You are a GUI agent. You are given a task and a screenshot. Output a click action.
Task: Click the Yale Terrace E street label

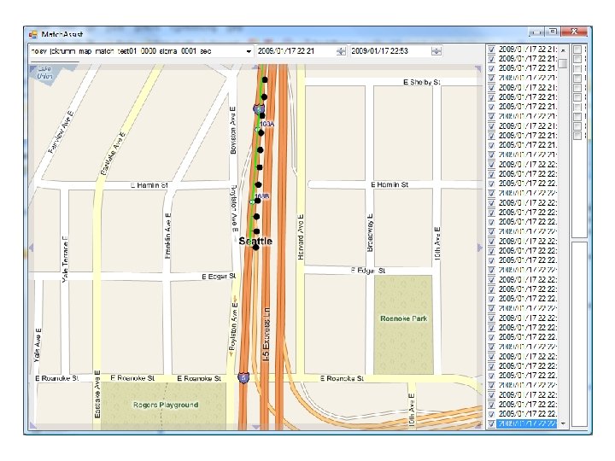65,259
